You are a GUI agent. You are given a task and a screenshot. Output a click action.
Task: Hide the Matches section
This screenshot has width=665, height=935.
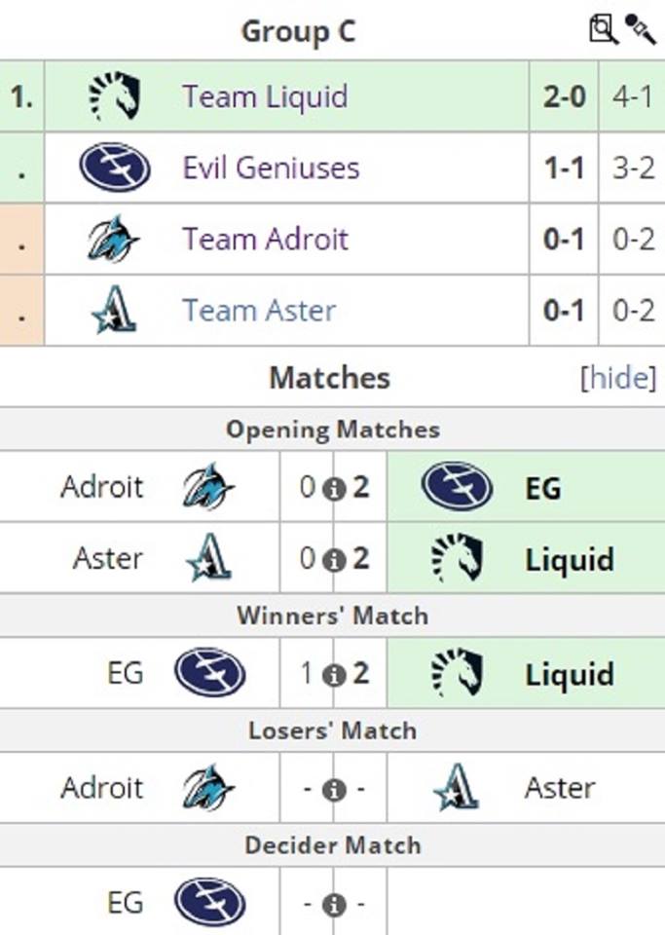tap(618, 378)
